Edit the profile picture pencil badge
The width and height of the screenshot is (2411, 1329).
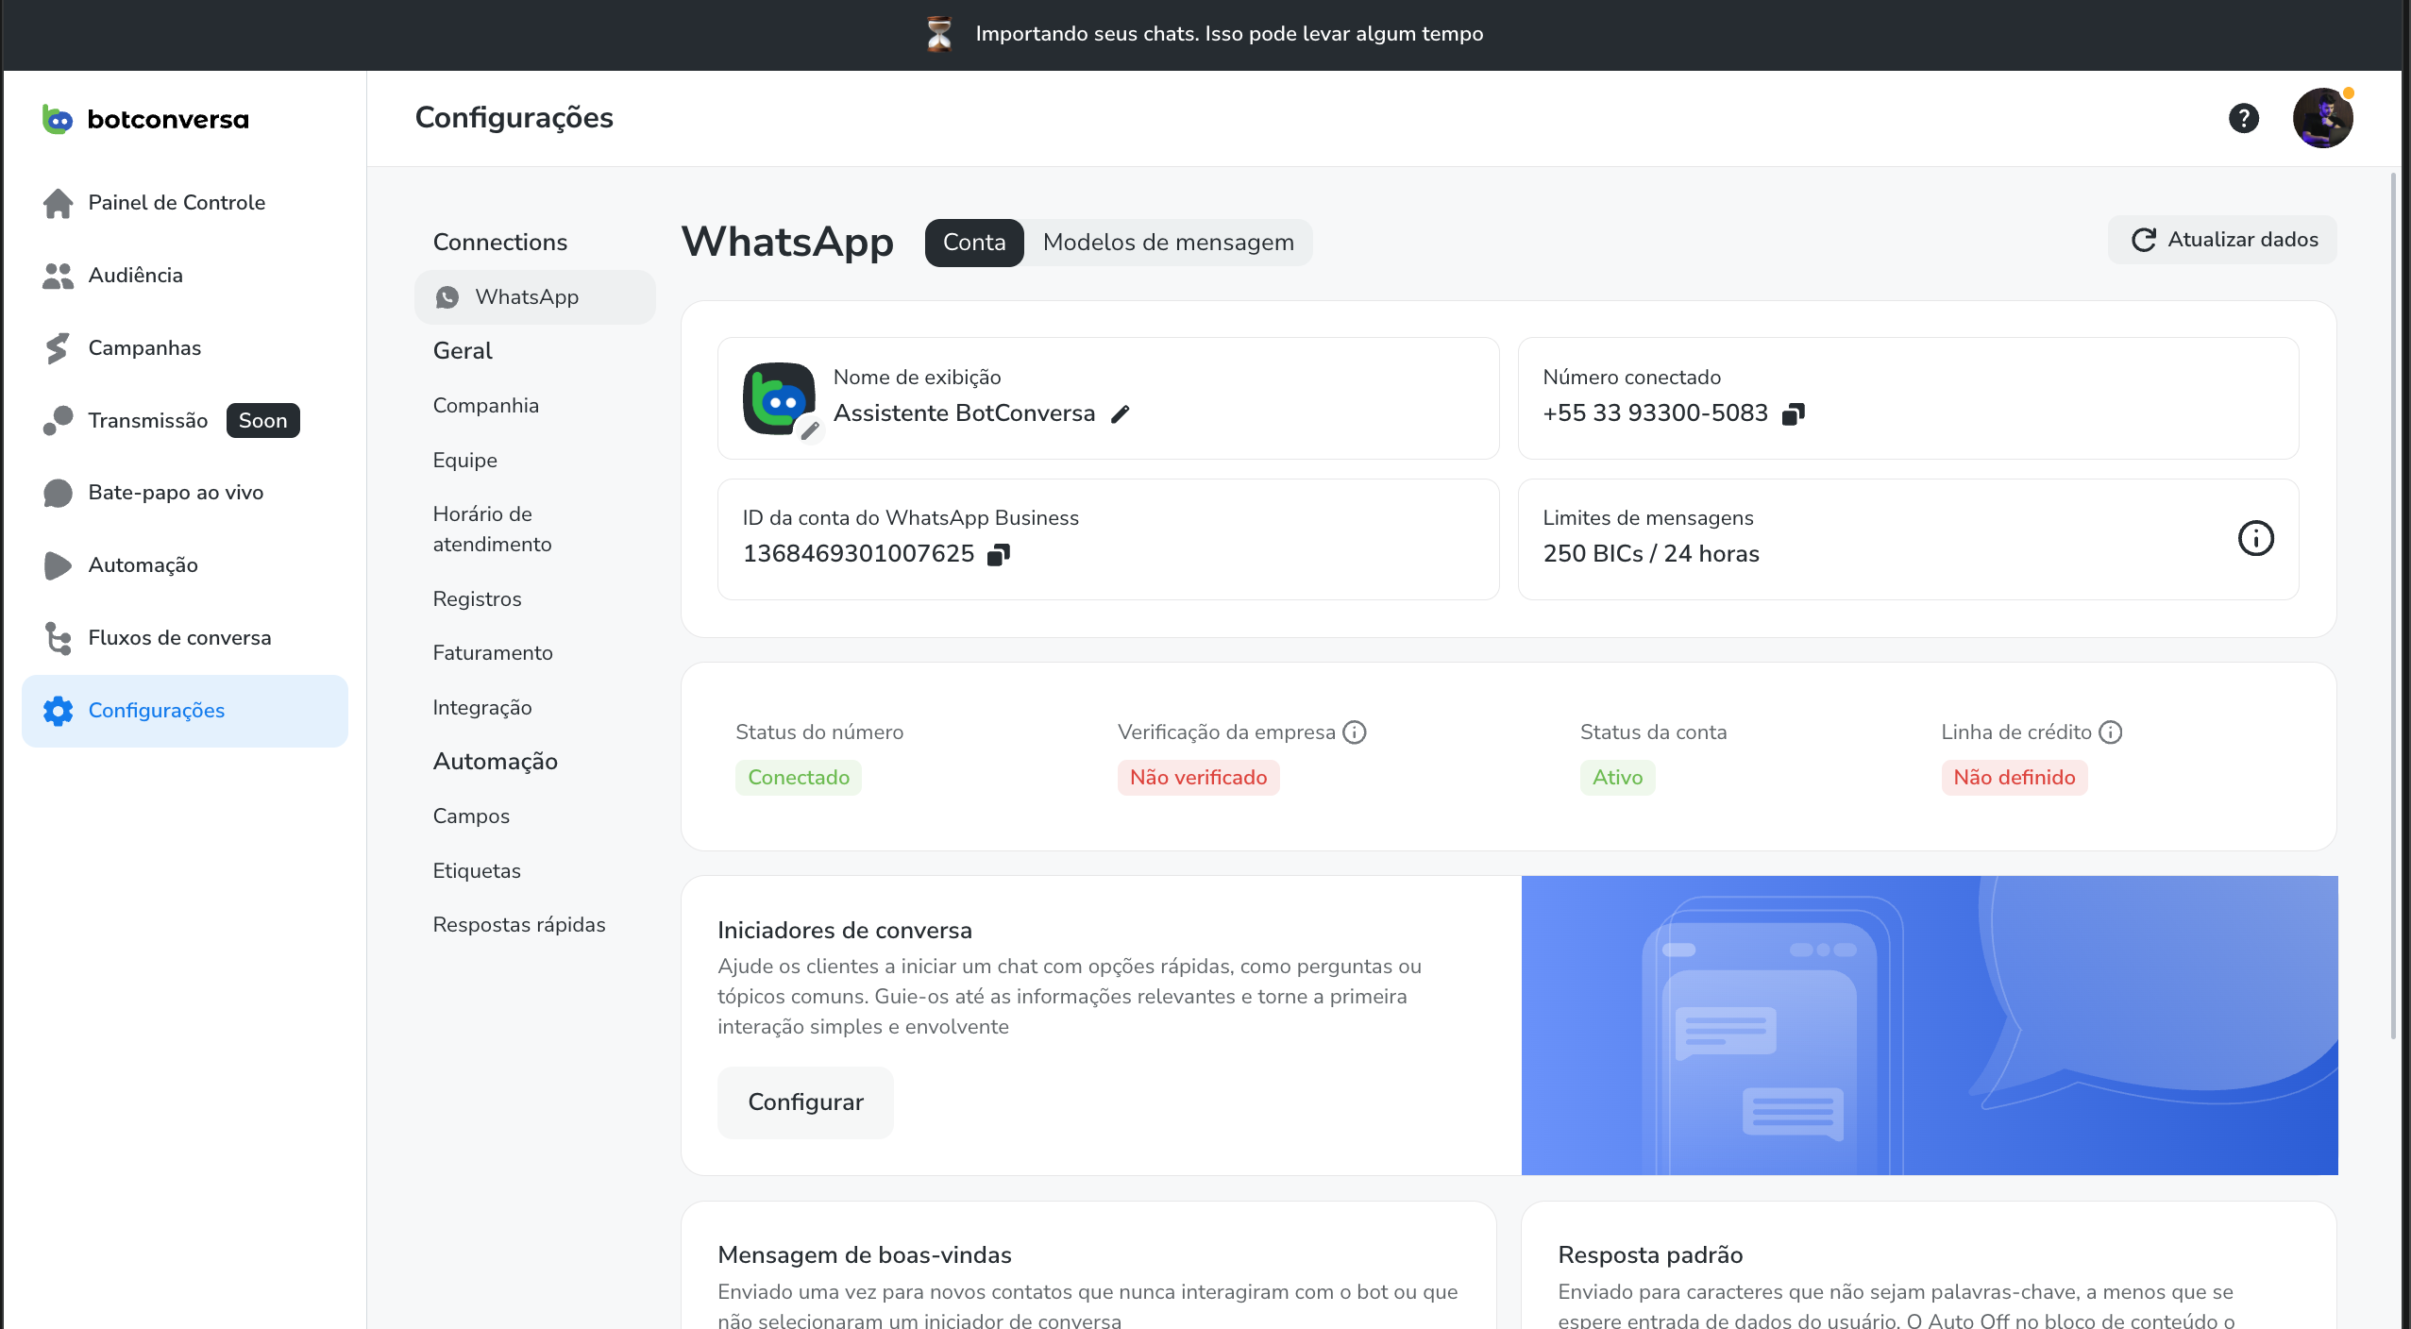pyautogui.click(x=810, y=430)
